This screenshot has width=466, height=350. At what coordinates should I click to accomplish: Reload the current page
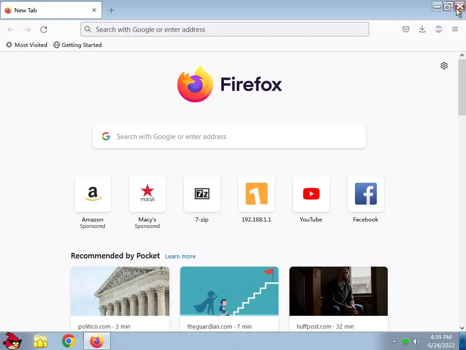44,30
